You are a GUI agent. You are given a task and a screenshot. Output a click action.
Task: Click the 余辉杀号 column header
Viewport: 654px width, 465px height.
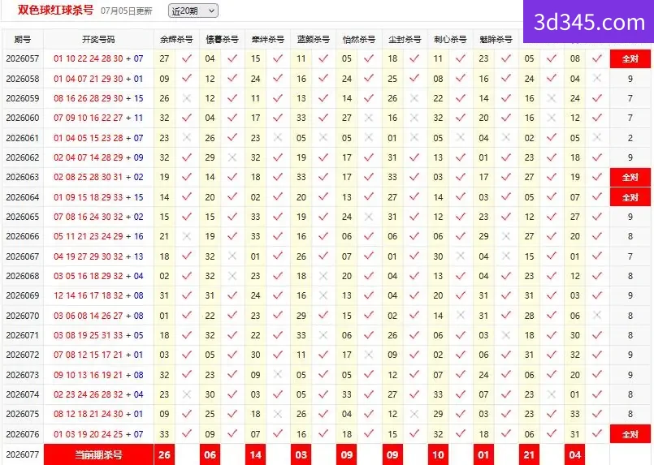pos(176,40)
